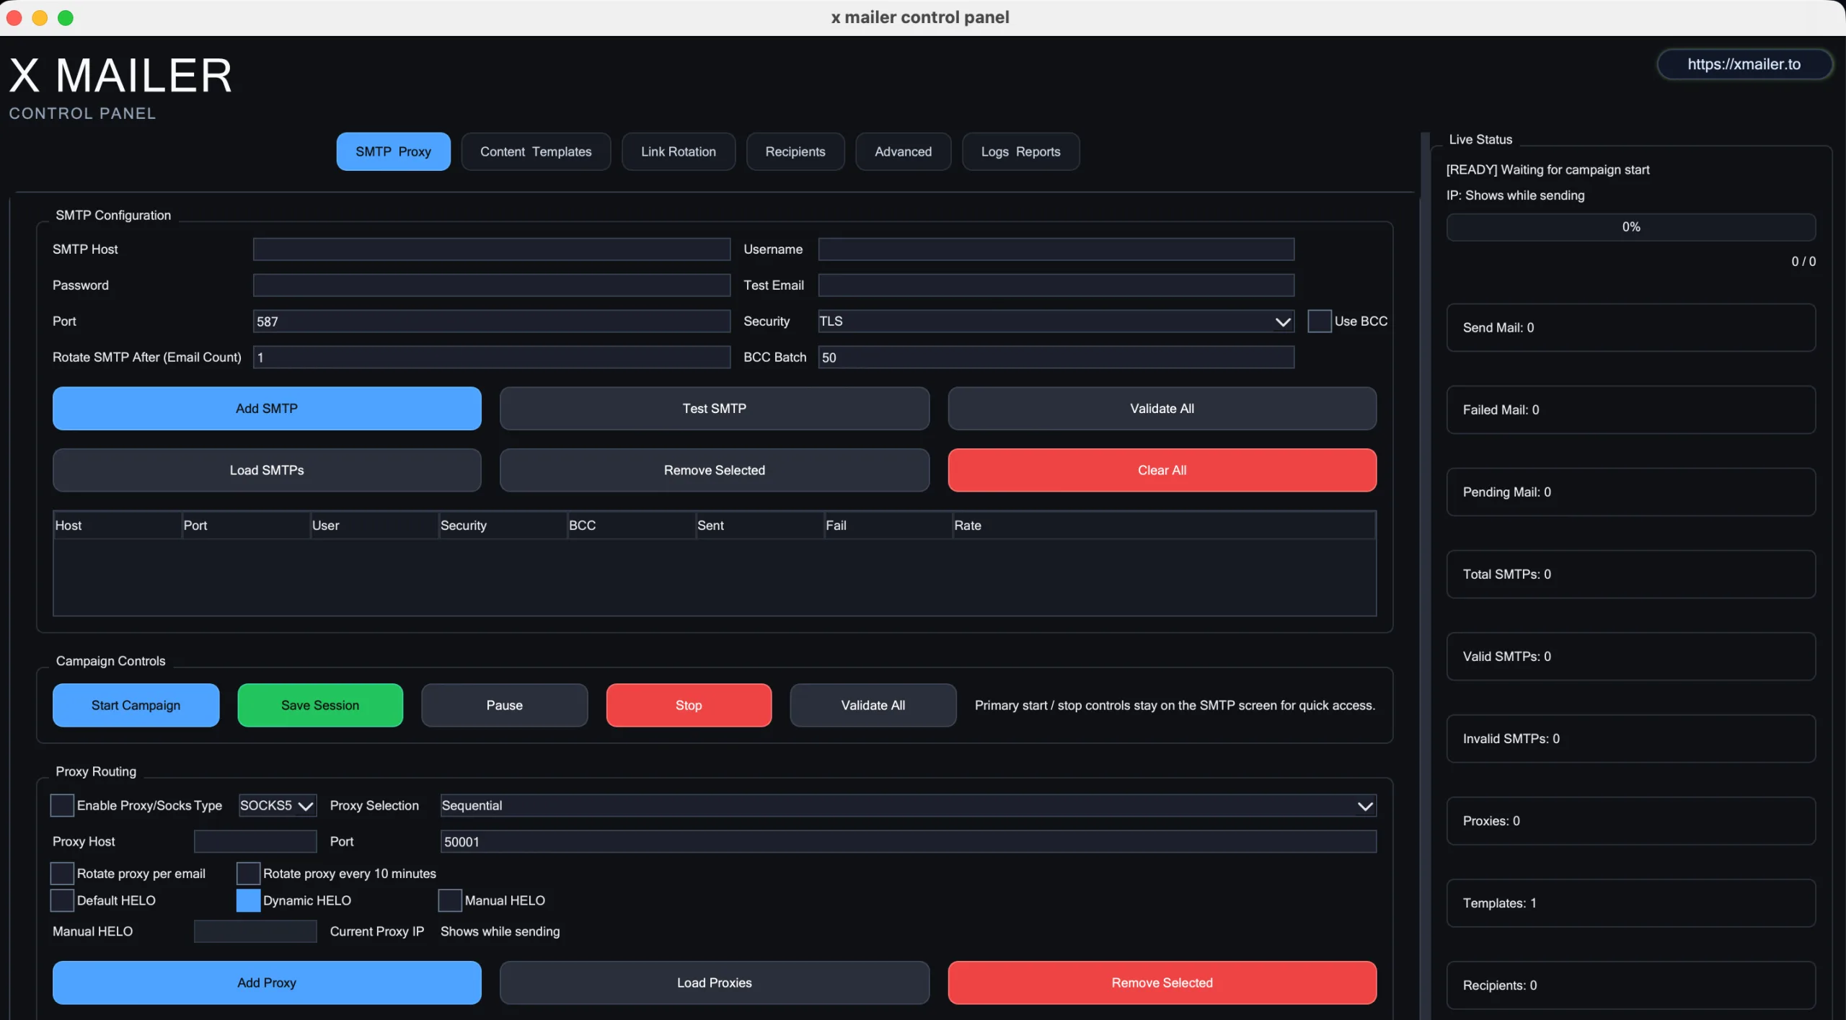This screenshot has width=1846, height=1020.
Task: Open the Logs Reports tab
Action: (x=1020, y=151)
